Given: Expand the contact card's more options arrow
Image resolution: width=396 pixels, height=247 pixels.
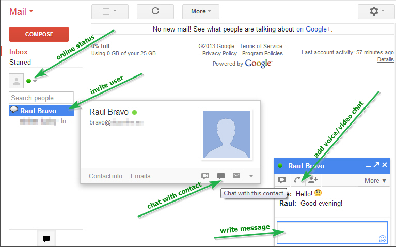Looking at the screenshot, I should click(x=251, y=176).
